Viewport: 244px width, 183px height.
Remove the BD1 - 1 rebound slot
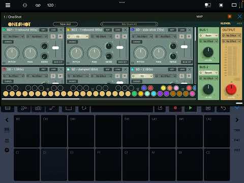61,30
